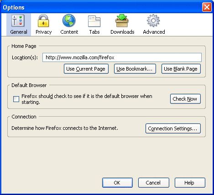Click inside the home page Location(s) field
Image resolution: width=214 pixels, height=195 pixels.
[x=122, y=57]
